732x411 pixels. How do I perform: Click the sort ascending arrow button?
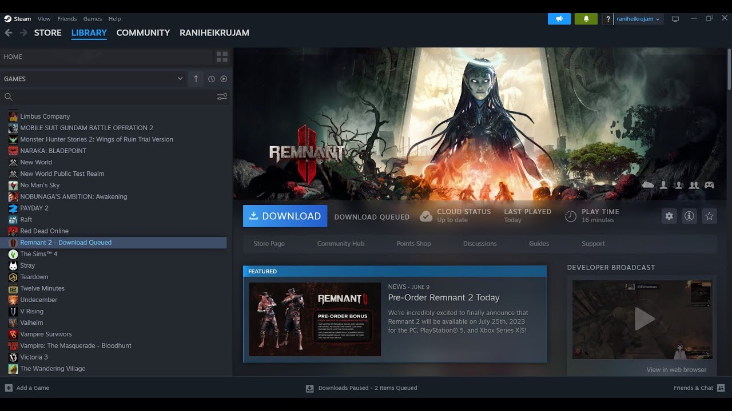click(196, 79)
